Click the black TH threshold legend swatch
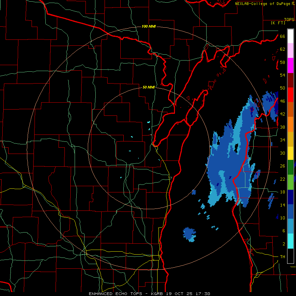This screenshot has width=296, height=296. [290, 256]
